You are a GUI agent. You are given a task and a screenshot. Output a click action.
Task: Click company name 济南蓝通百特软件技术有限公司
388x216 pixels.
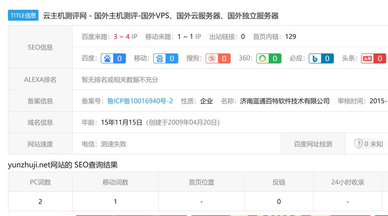(285, 101)
